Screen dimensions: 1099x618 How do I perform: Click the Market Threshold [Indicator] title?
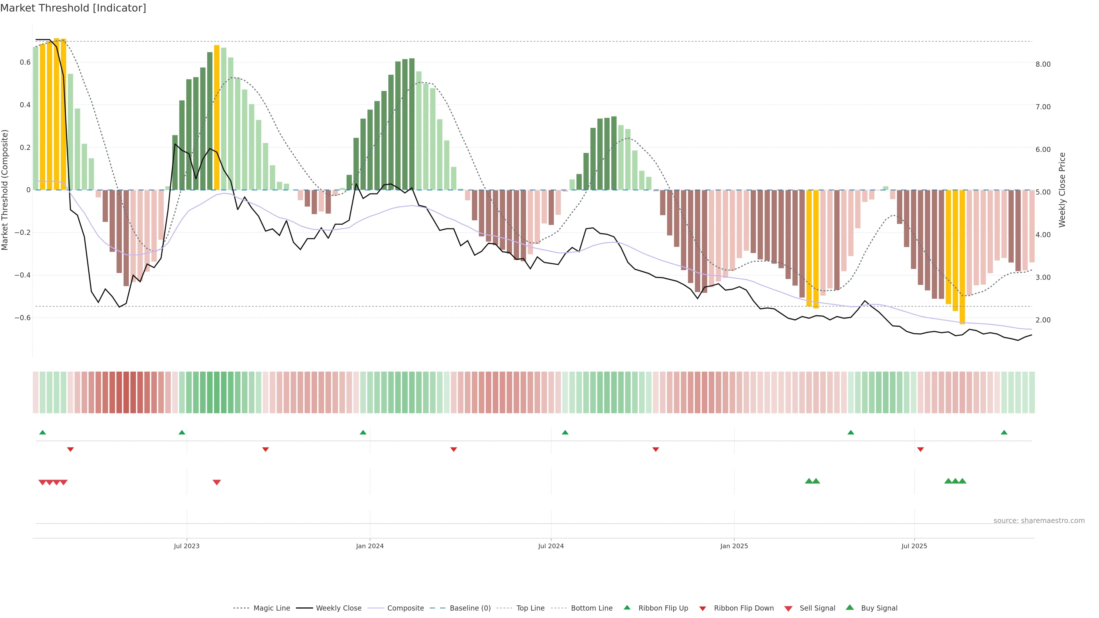click(73, 8)
